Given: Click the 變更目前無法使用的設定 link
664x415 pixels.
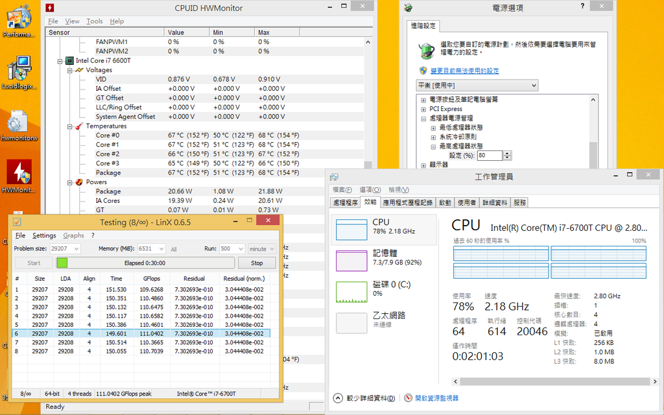Looking at the screenshot, I should point(464,71).
